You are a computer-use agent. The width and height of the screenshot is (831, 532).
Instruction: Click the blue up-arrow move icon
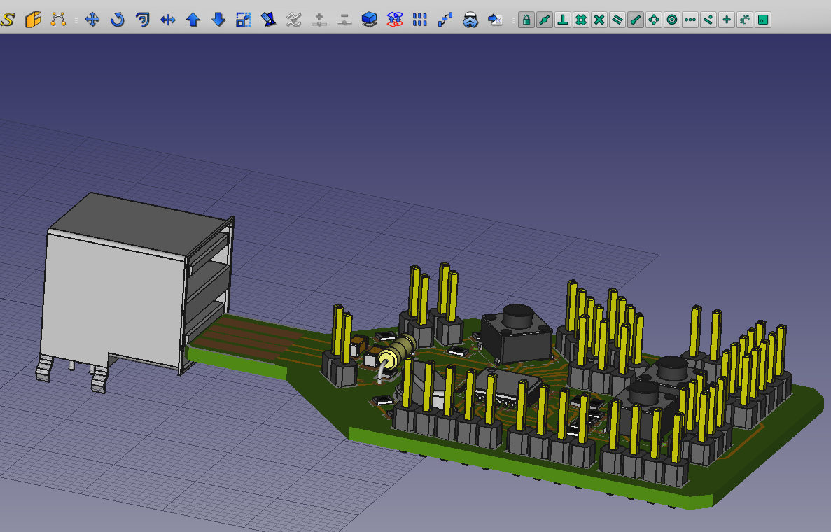[x=193, y=20]
